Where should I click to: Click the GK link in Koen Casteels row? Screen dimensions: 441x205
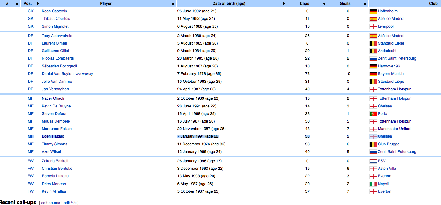(30, 11)
